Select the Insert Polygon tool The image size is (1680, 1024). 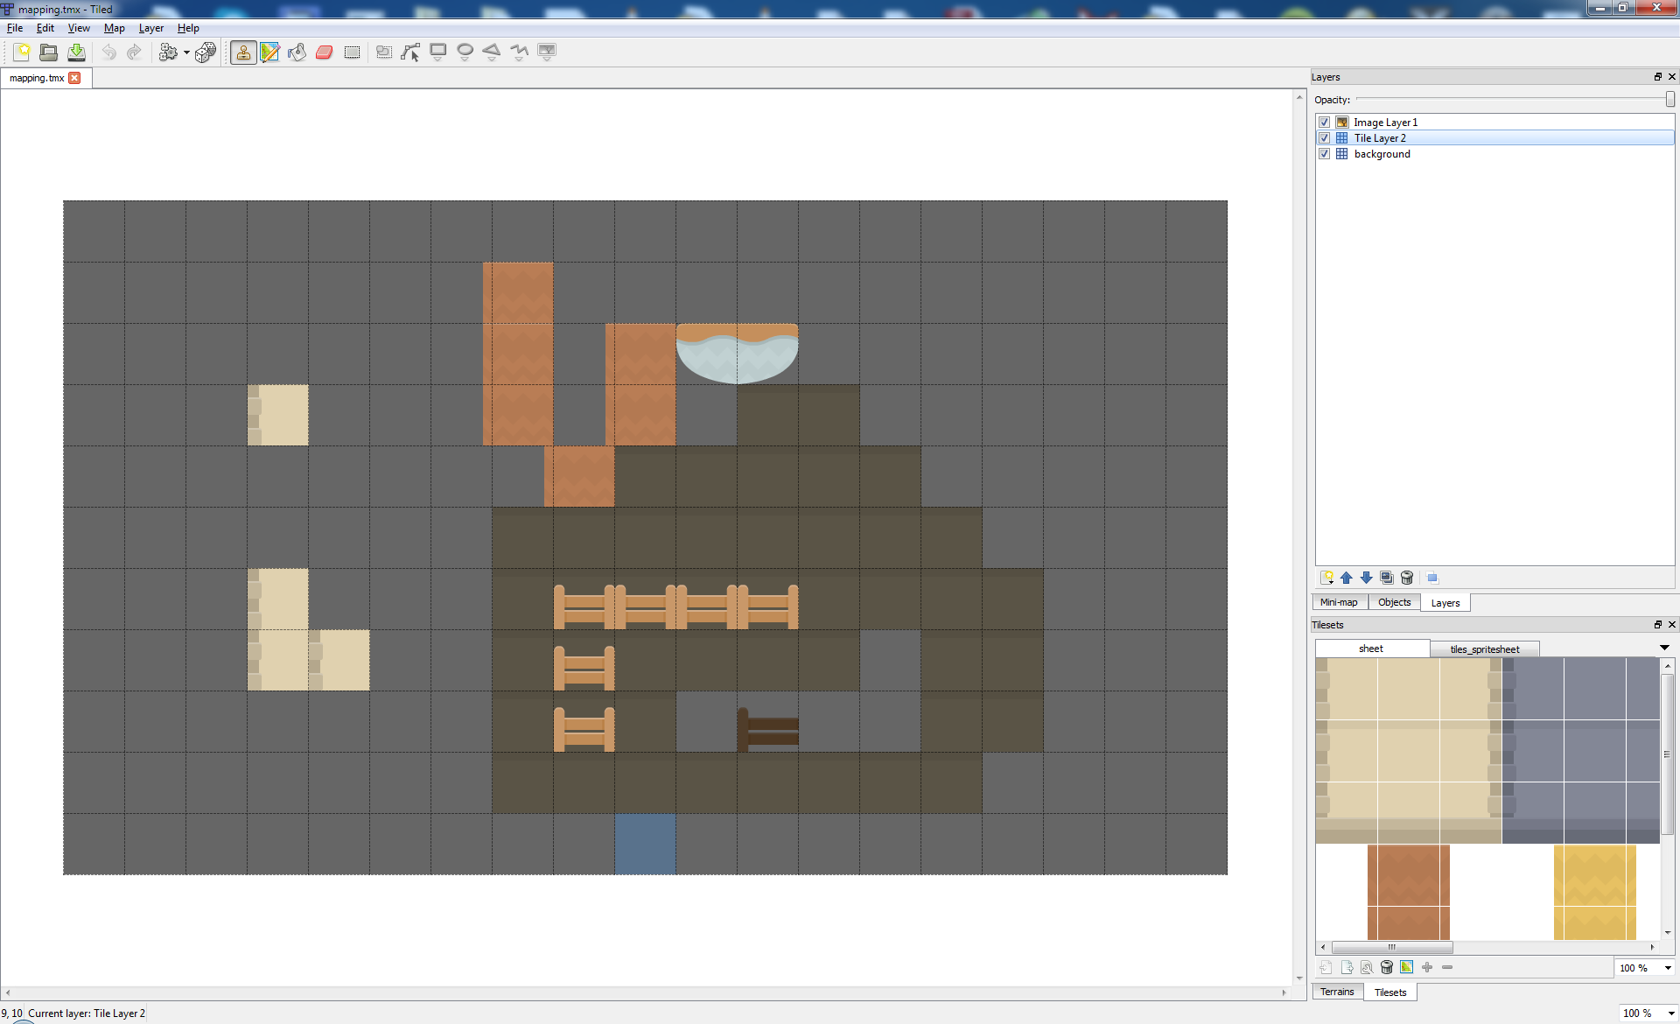coord(492,53)
